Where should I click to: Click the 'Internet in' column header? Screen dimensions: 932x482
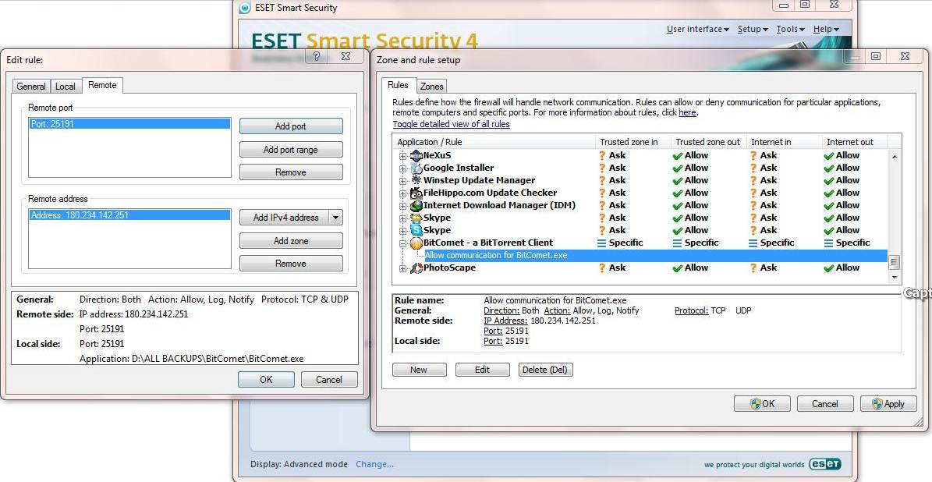point(785,142)
